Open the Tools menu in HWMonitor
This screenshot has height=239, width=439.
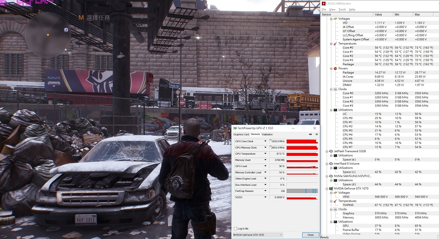coord(342,9)
